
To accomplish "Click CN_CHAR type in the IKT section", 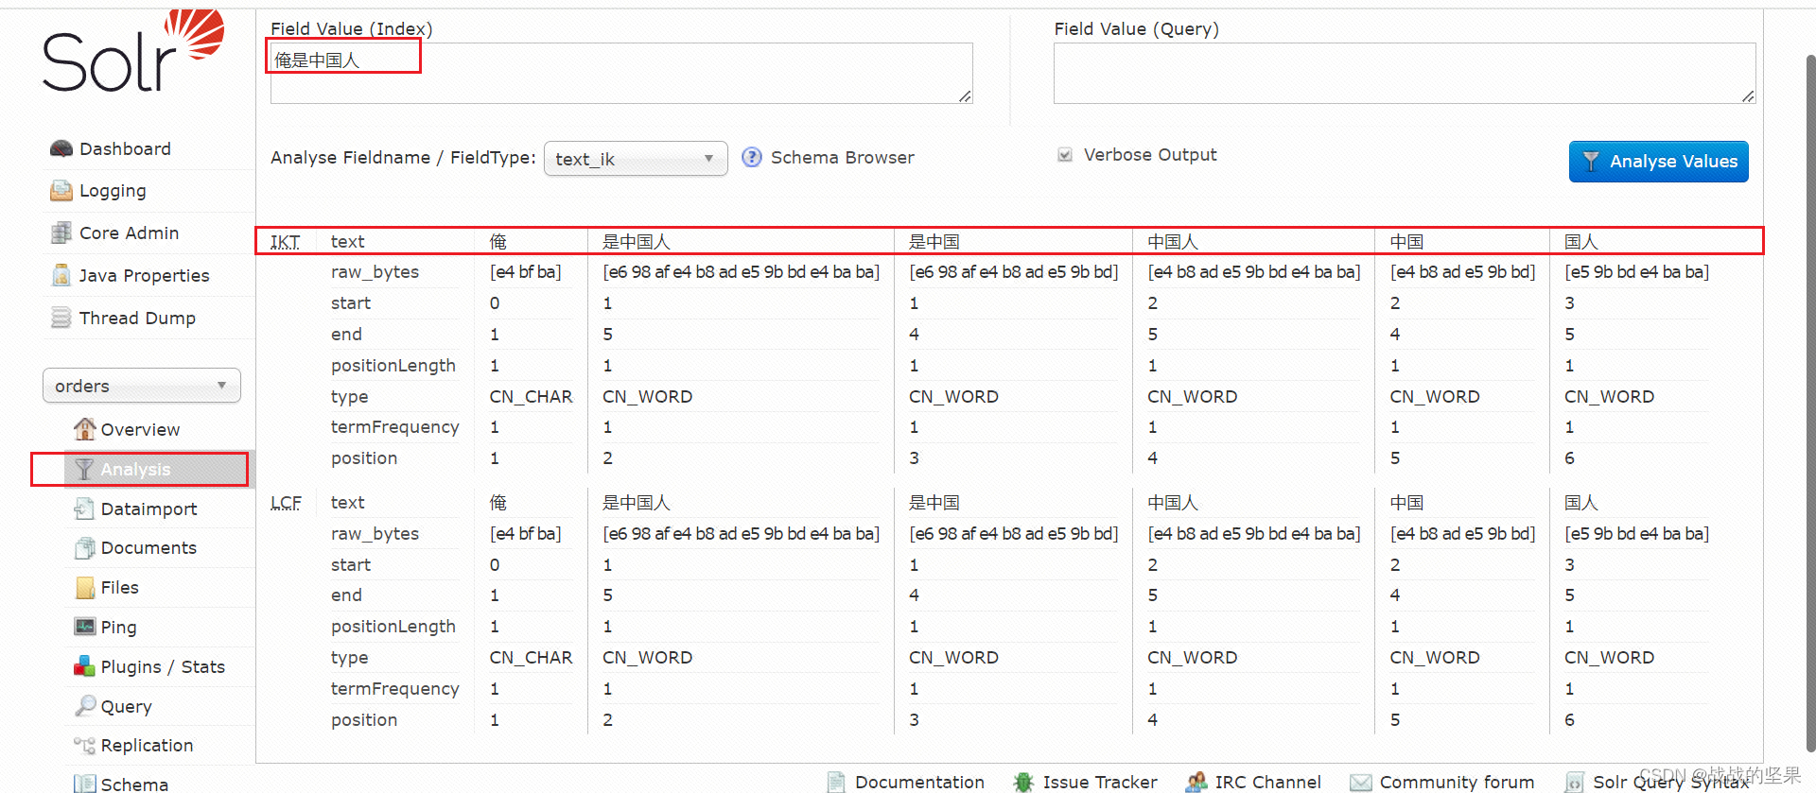I will 531,396.
